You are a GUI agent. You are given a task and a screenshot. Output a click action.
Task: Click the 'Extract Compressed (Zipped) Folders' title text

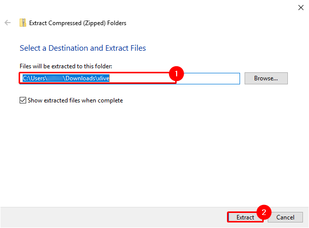point(78,23)
